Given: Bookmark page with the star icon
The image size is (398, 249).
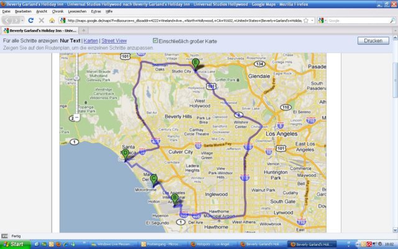Looking at the screenshot, I should (x=306, y=21).
